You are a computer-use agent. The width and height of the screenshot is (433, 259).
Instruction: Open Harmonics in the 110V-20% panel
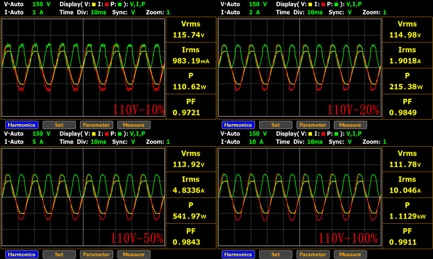(x=238, y=125)
